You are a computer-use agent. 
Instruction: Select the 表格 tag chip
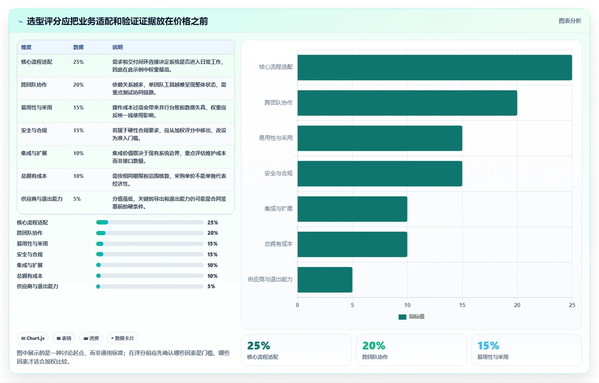(x=64, y=338)
